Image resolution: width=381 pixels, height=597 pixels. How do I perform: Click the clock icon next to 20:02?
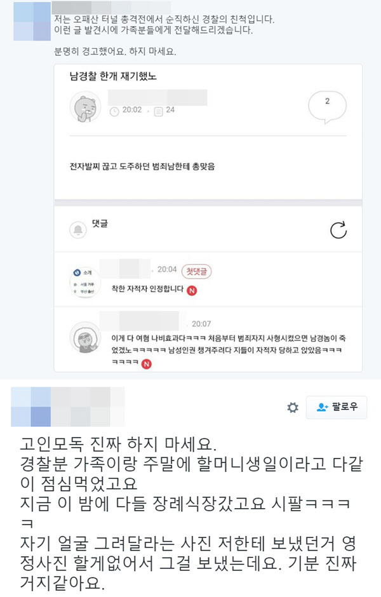tap(114, 112)
